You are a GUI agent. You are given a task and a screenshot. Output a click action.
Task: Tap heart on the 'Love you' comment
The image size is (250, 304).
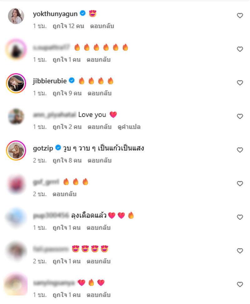(x=240, y=116)
